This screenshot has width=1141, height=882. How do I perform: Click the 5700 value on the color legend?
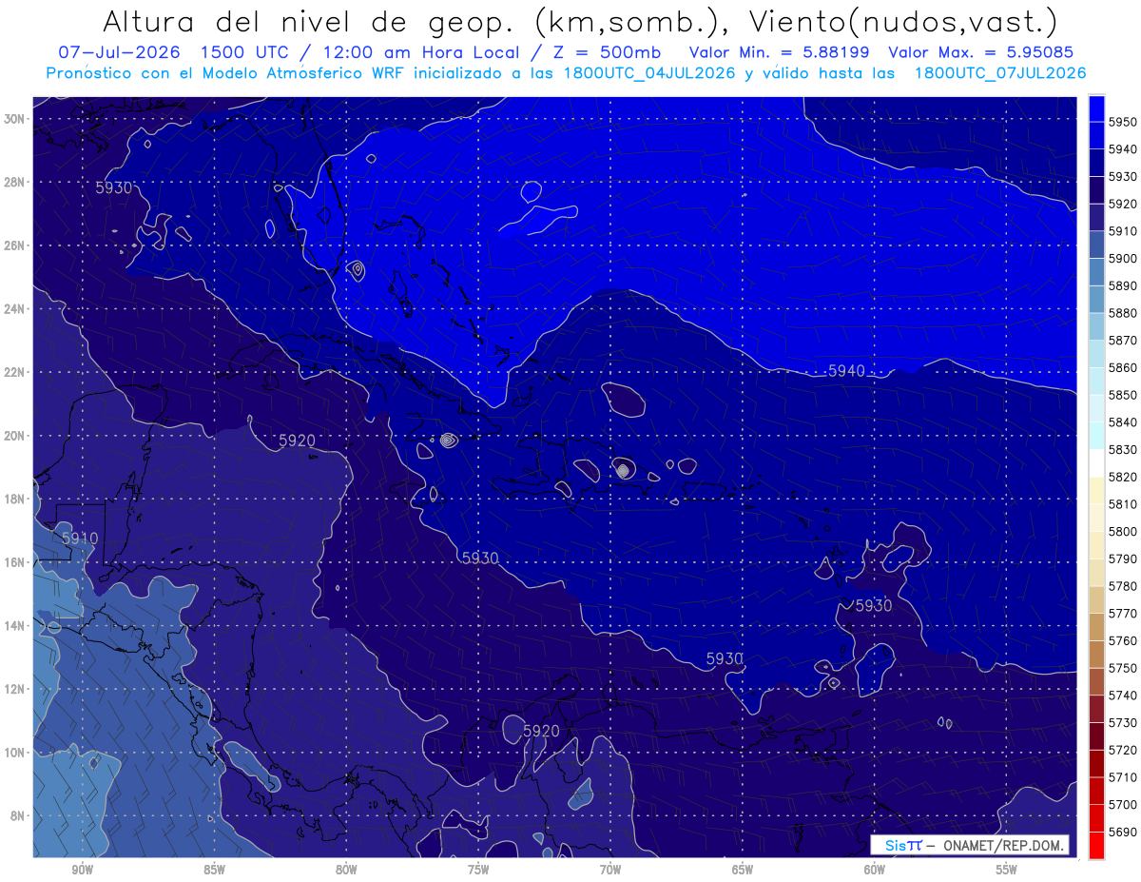pyautogui.click(x=1122, y=804)
